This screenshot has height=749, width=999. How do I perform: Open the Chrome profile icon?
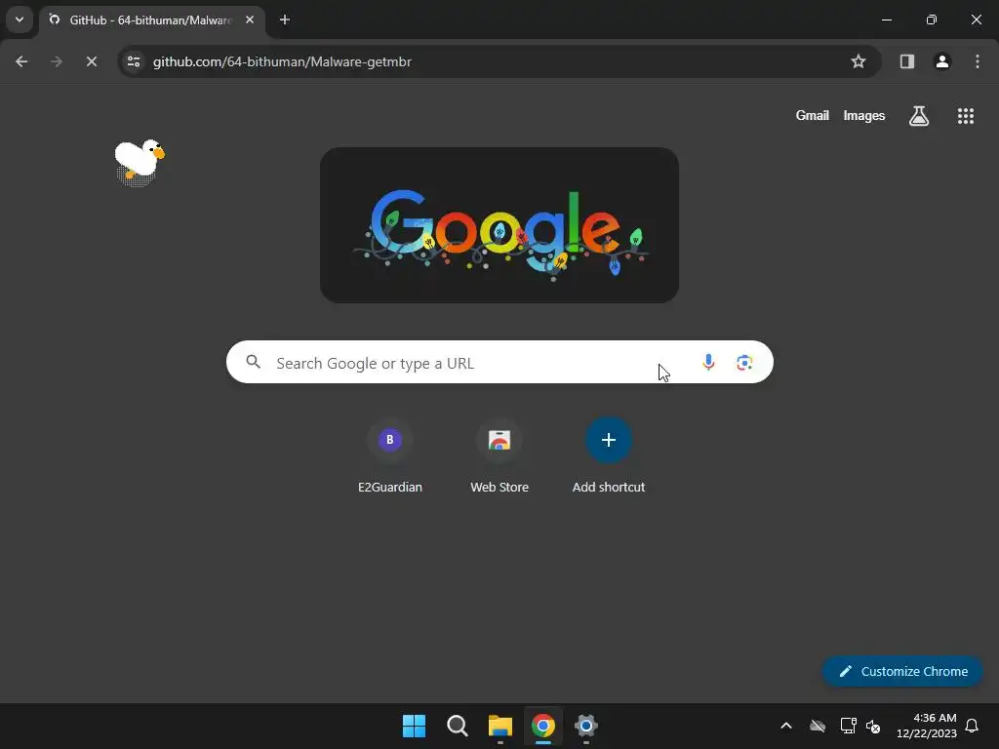[942, 61]
